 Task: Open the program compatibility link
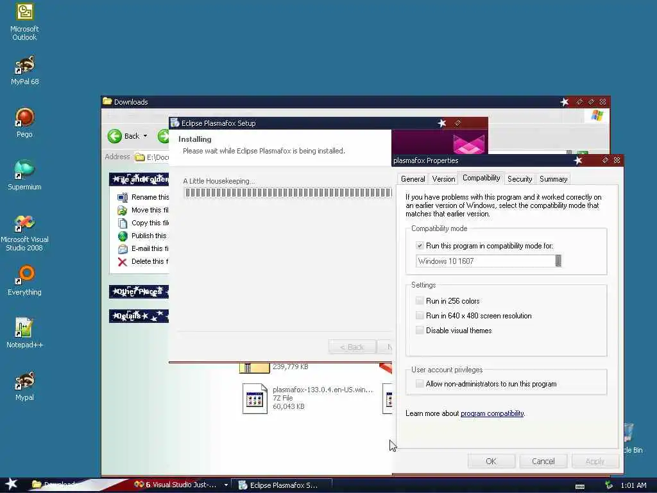(492, 413)
